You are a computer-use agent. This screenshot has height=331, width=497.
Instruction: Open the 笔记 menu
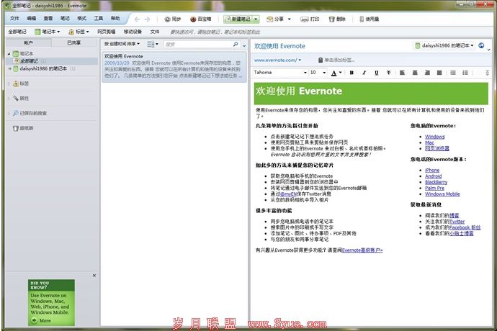click(65, 19)
